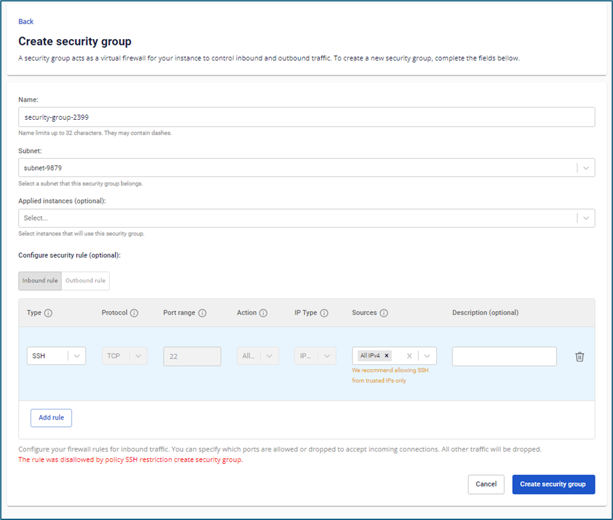Click the Type column info icon
Image resolution: width=613 pixels, height=520 pixels.
tap(48, 313)
